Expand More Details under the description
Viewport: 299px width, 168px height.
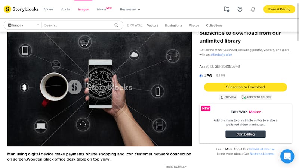coord(176,167)
